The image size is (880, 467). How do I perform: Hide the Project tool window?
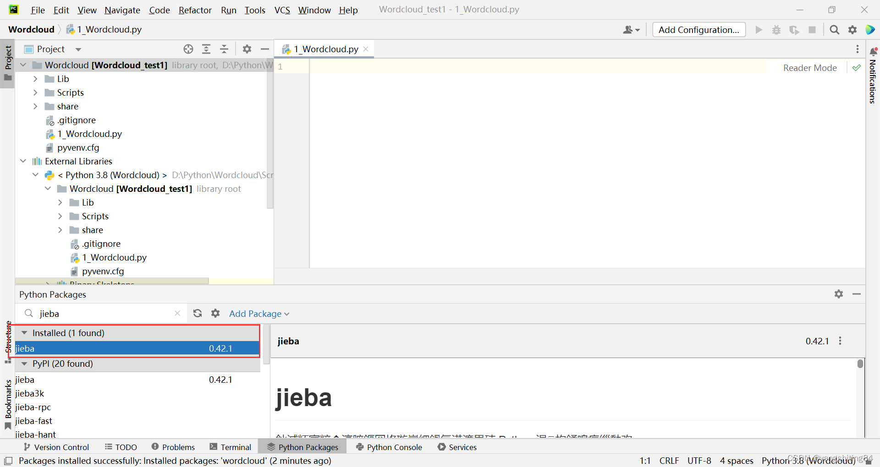[264, 49]
